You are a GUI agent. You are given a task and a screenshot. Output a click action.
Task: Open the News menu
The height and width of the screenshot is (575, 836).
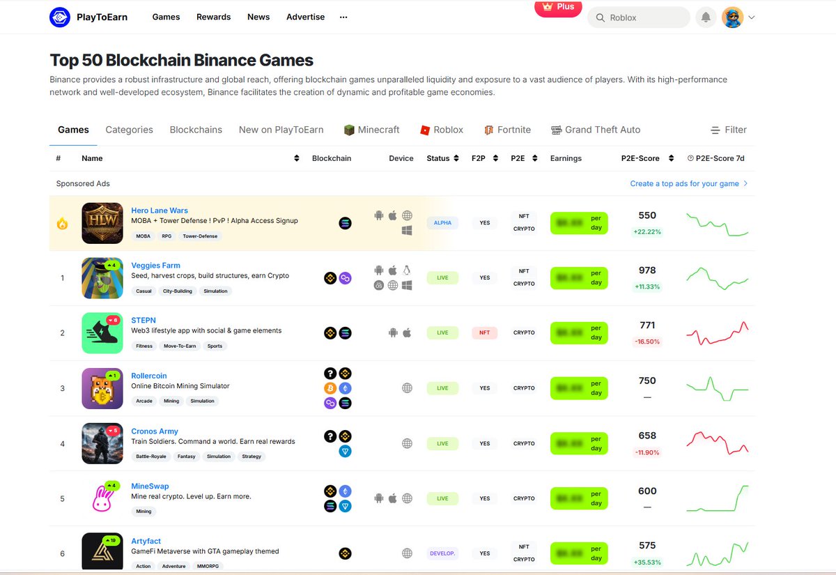[258, 17]
